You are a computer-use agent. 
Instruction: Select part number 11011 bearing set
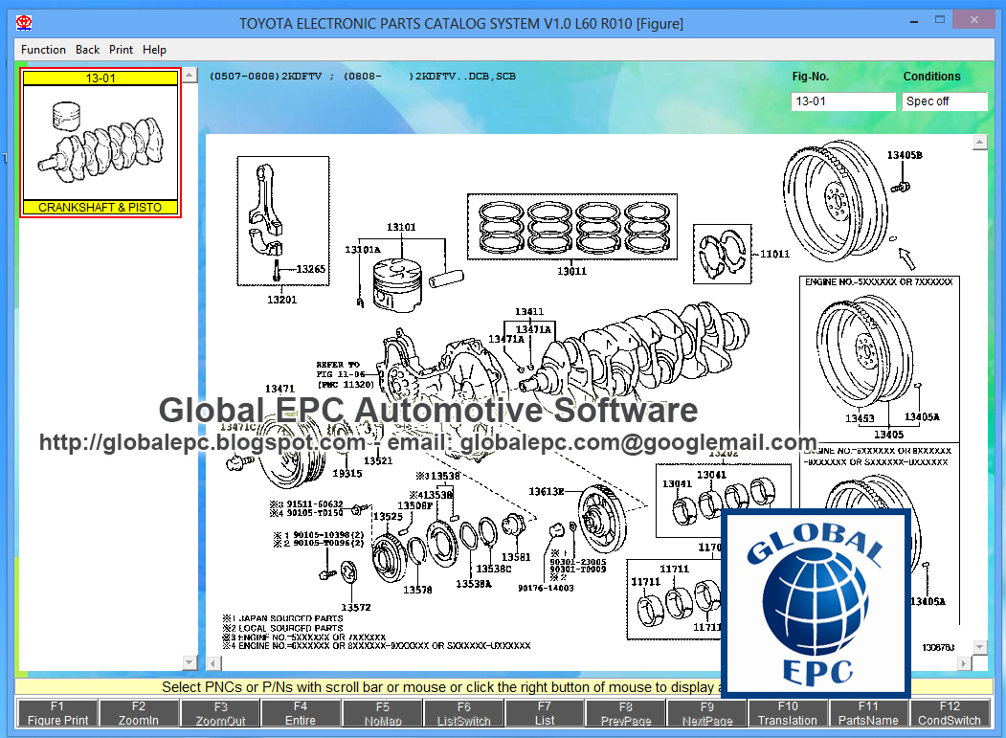click(x=775, y=254)
